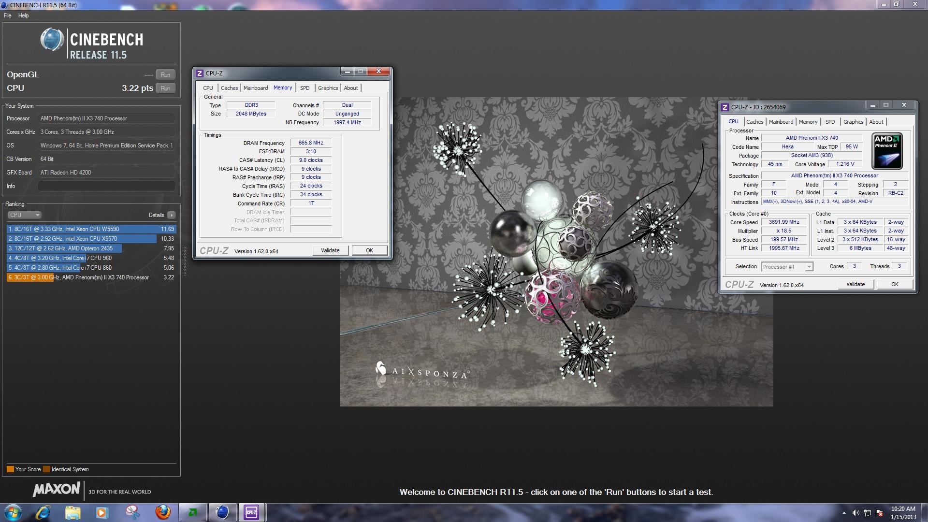This screenshot has width=928, height=522.
Task: Open Memory tab in CPU-Z ID 2654069 window
Action: (808, 122)
